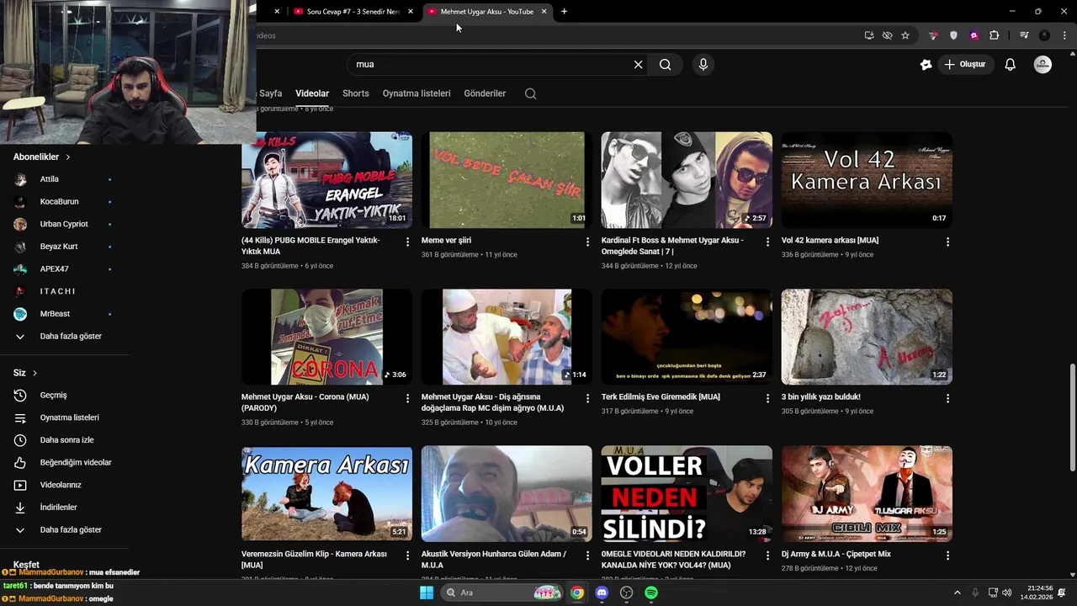Click the taskbar Ara search box
The width and height of the screenshot is (1077, 606).
coord(501,593)
